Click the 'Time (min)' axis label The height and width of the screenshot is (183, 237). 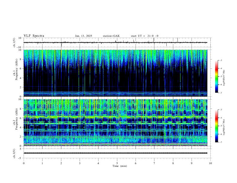[120, 166]
